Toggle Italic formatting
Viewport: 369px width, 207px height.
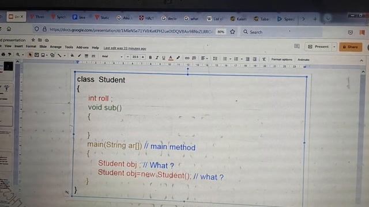[157, 57]
